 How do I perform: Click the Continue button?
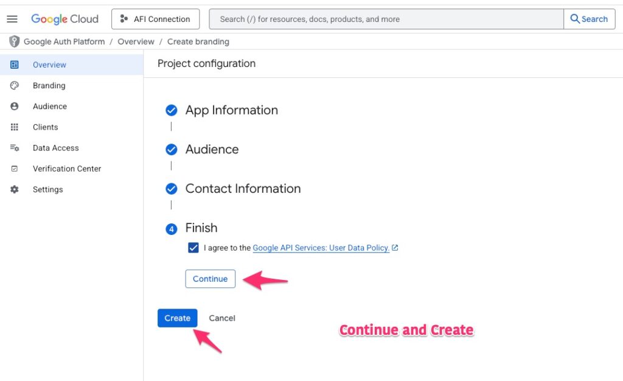(x=210, y=279)
